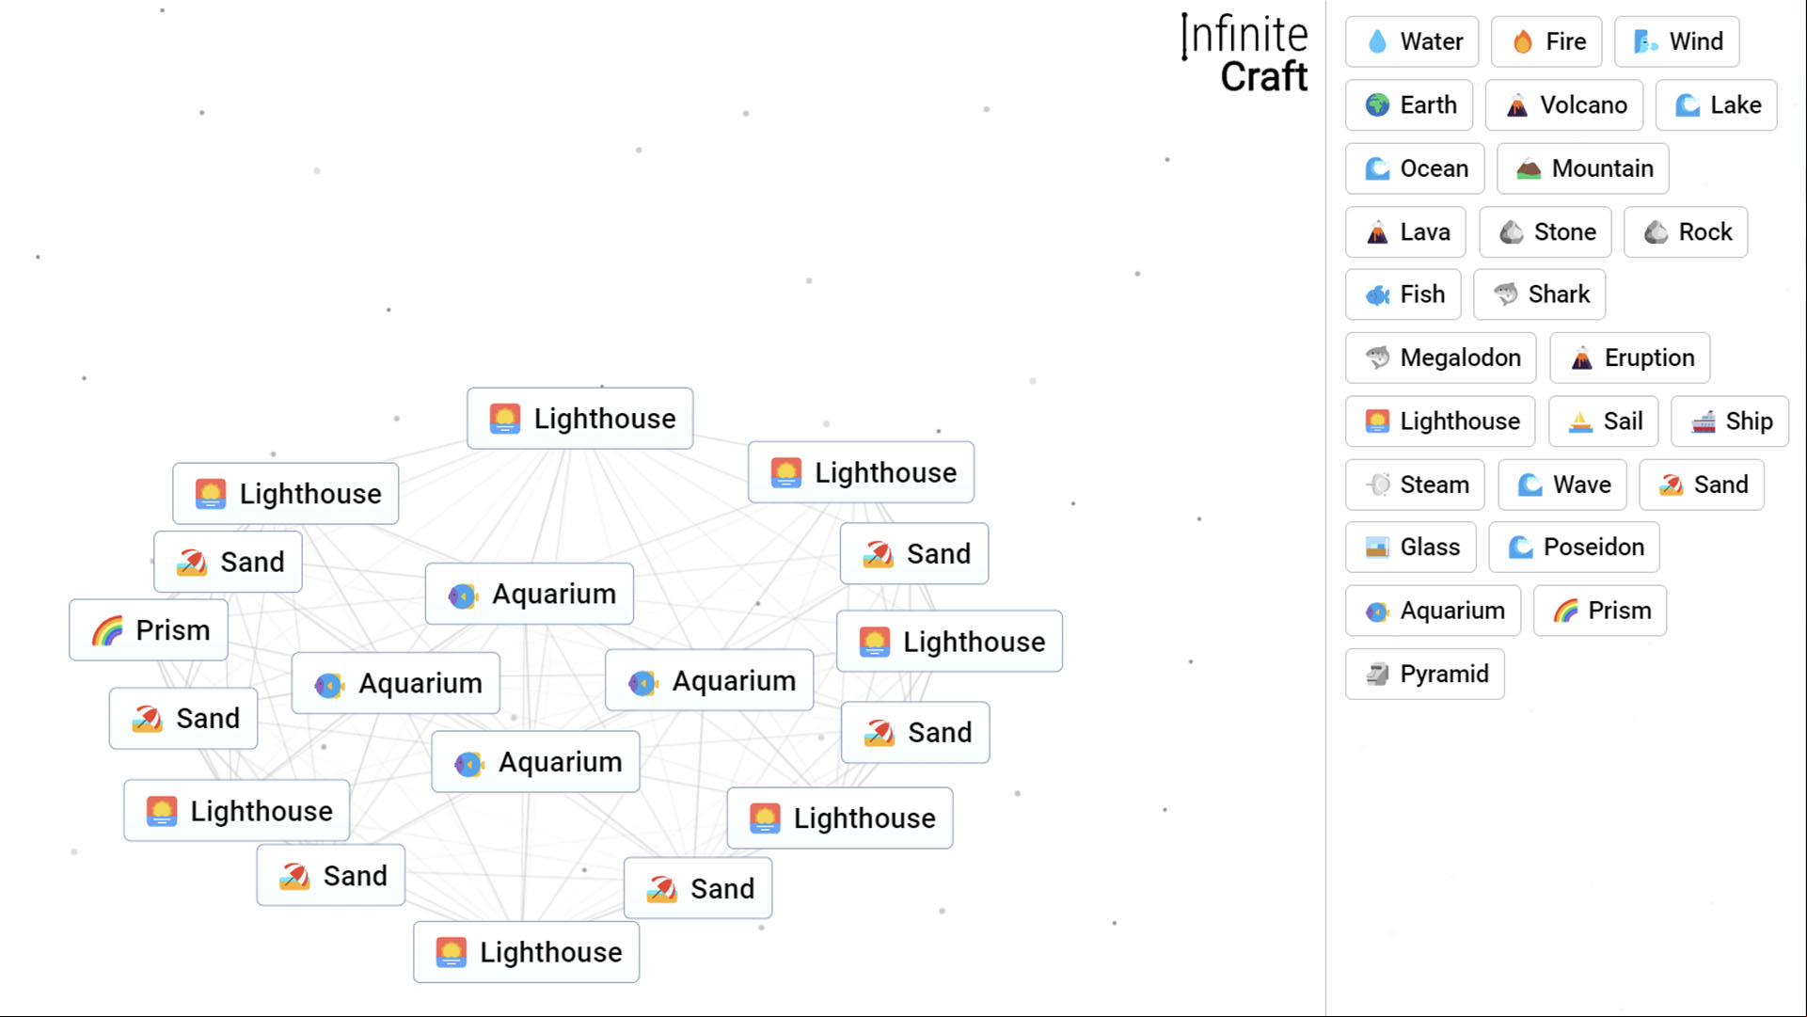Image resolution: width=1807 pixels, height=1017 pixels.
Task: Choose the Mountain element in sidebar
Action: [x=1583, y=168]
